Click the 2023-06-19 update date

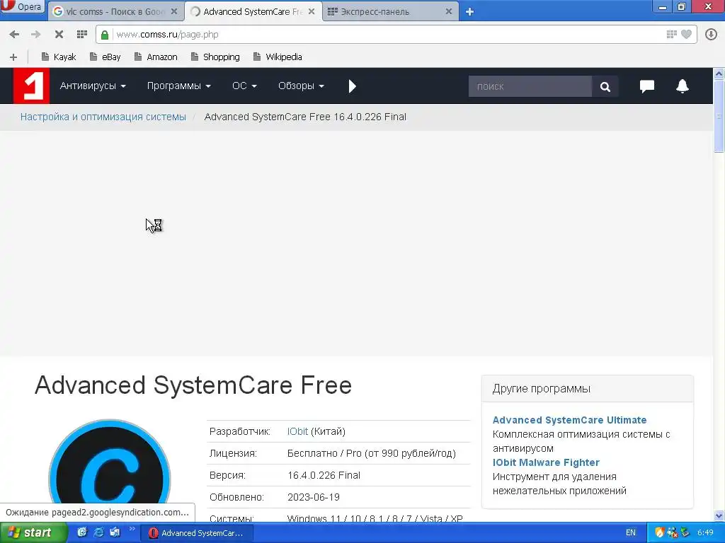314,497
